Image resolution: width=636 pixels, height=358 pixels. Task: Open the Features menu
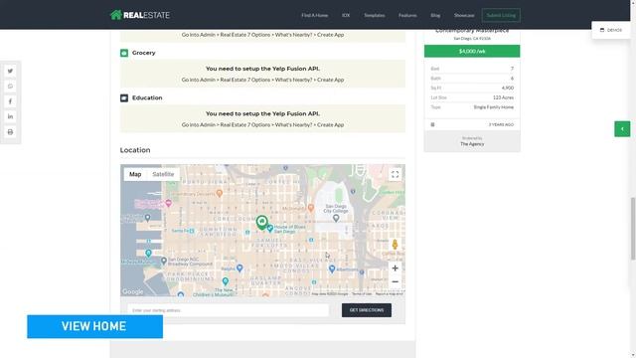[407, 16]
